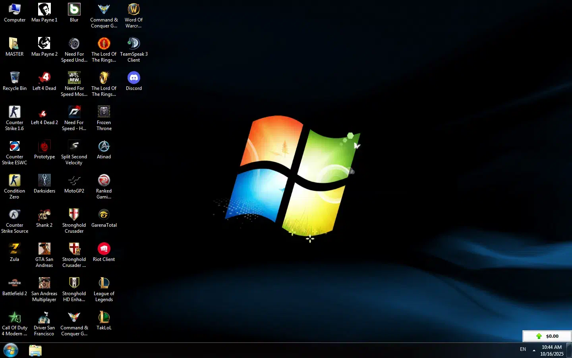
Task: Show hidden system tray icons
Action: click(x=534, y=350)
